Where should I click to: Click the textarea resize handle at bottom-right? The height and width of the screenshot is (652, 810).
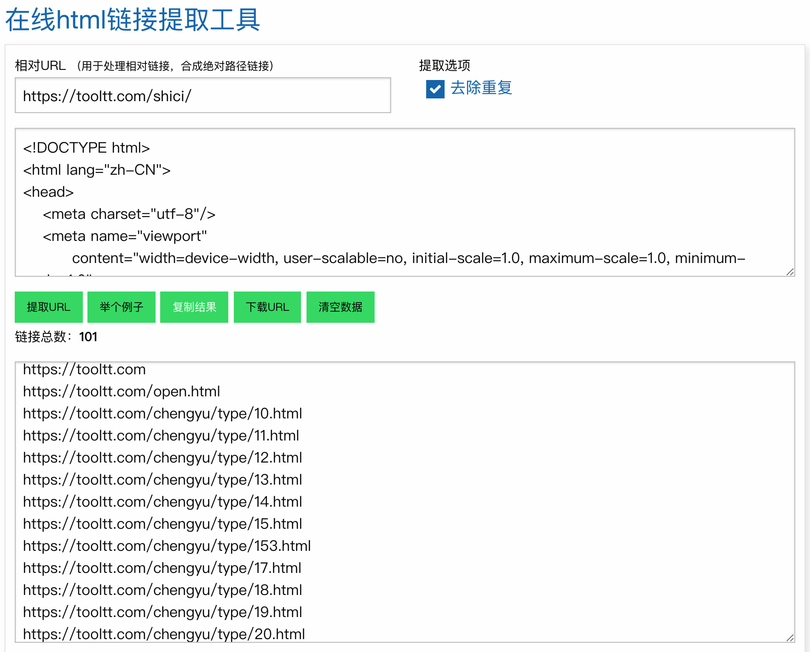(790, 271)
